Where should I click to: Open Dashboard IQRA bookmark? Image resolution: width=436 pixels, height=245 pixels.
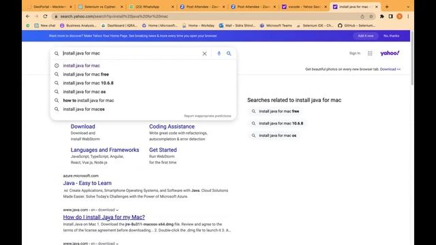click(x=119, y=25)
